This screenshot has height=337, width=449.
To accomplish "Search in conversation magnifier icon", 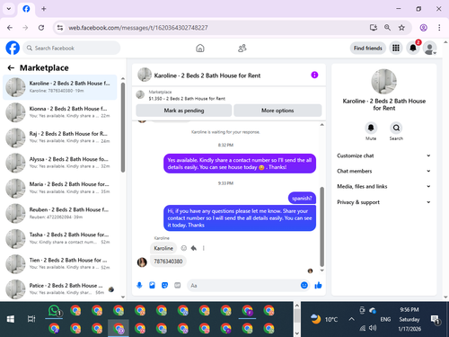I will click(x=396, y=128).
